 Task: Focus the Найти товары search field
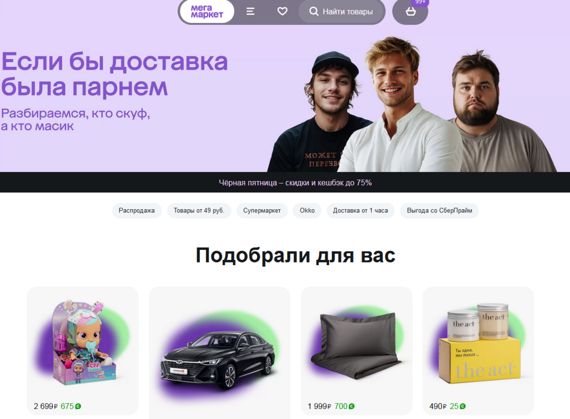[341, 11]
